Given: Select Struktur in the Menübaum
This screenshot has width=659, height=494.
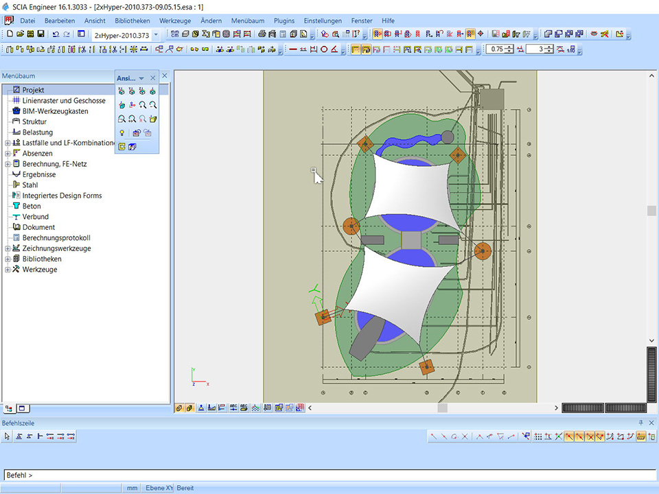Looking at the screenshot, I should point(34,121).
